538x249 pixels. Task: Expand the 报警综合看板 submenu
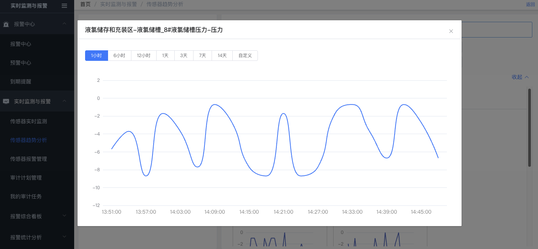[64, 216]
